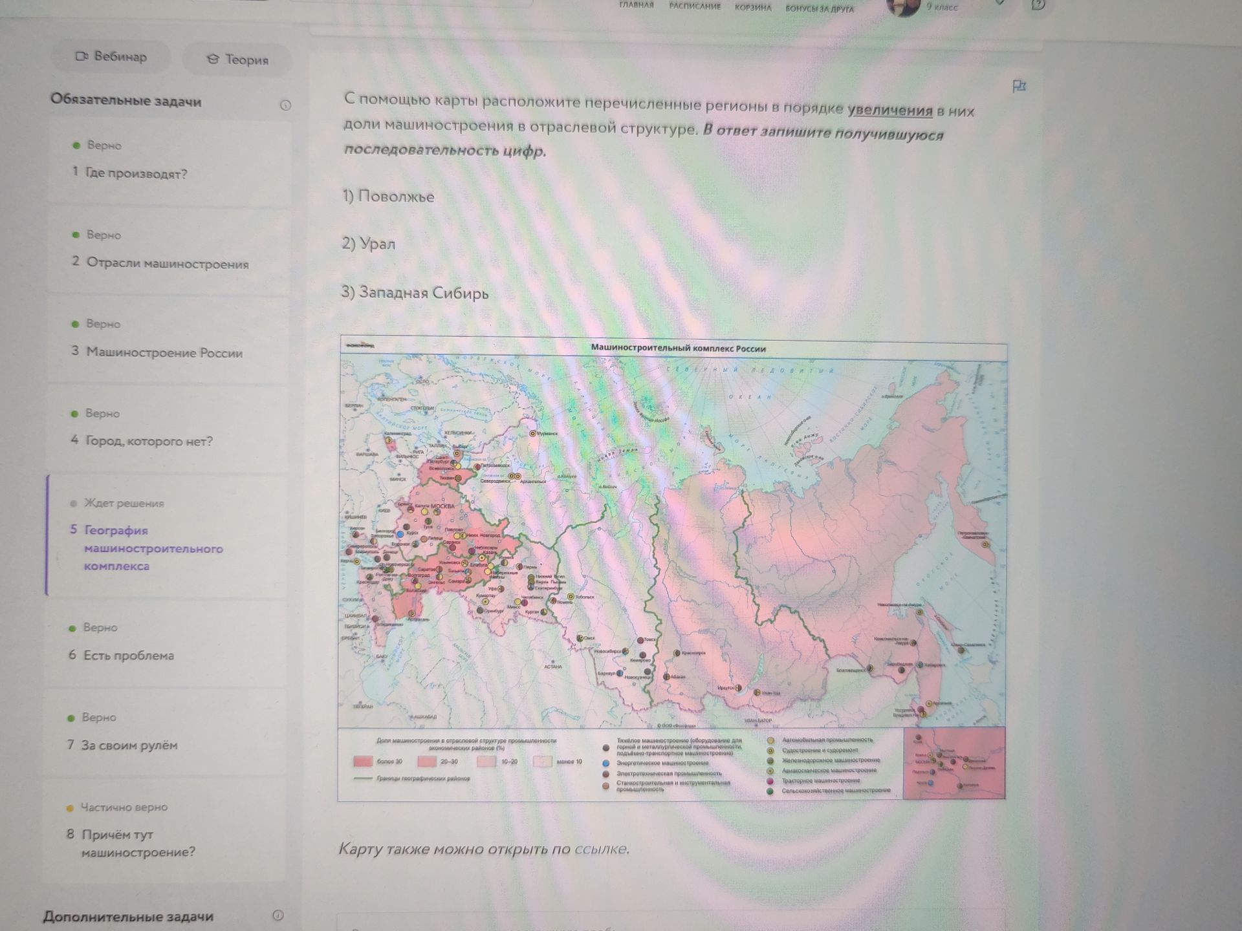Click the Moscow region inset map
The image size is (1242, 931).
click(953, 763)
